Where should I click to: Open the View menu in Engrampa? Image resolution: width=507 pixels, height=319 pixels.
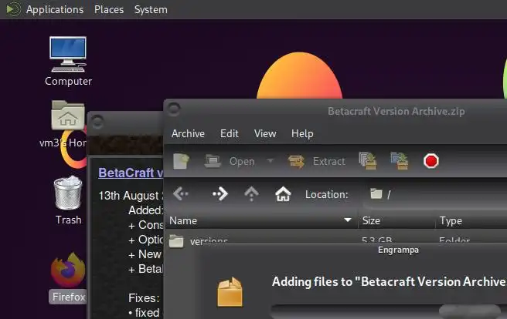(265, 133)
